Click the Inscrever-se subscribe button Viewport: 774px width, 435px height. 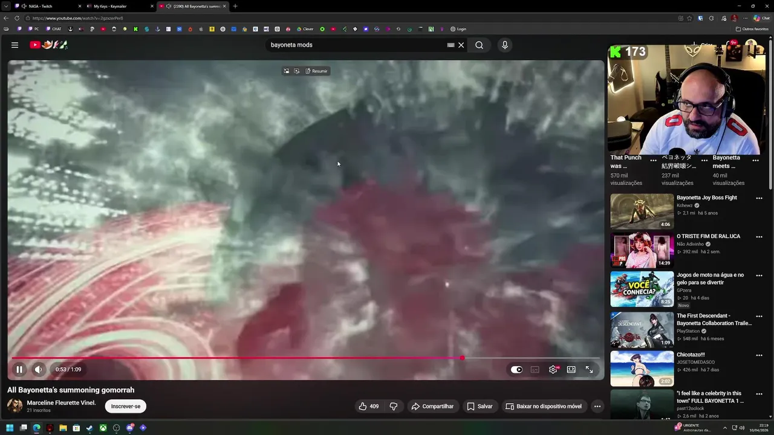[x=126, y=406]
